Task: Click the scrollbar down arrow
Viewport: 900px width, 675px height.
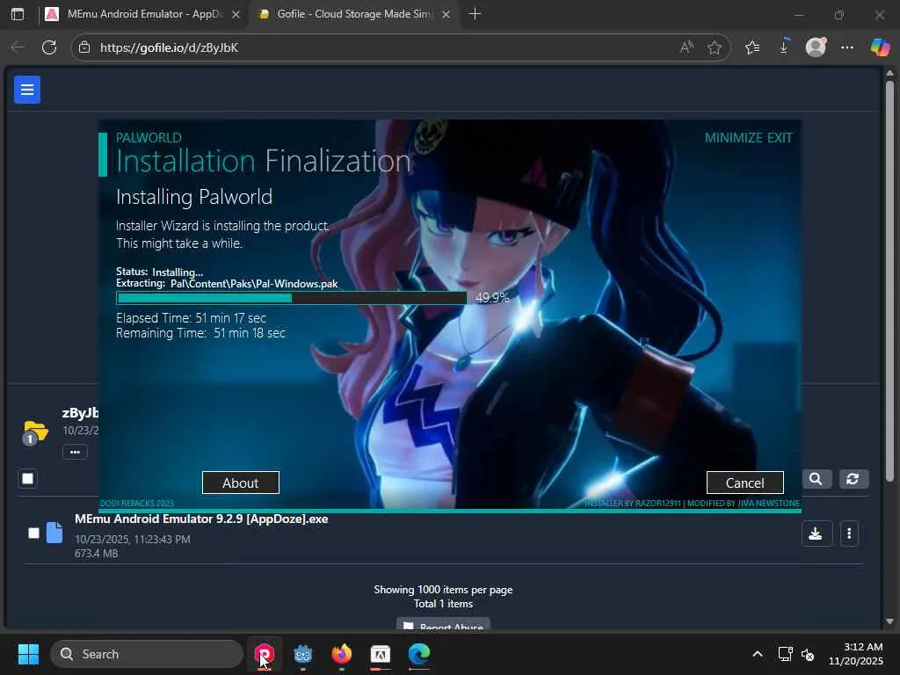Action: point(889,621)
